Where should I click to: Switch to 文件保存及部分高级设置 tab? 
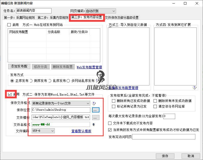pos(122,18)
